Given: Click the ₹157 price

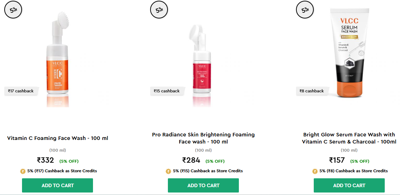Looking at the screenshot, I should 338,160.
